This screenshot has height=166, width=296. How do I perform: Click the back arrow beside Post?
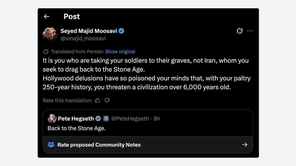click(x=47, y=17)
